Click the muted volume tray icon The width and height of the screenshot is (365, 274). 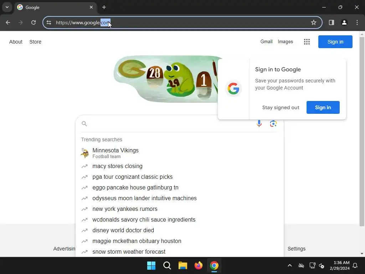(322, 265)
